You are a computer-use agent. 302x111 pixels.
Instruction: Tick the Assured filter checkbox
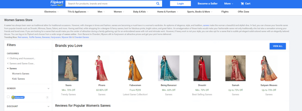(x=8, y=97)
